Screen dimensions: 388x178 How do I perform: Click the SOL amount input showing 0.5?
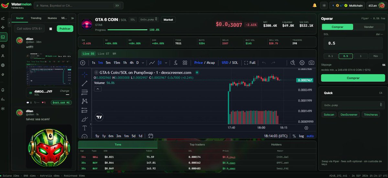(x=353, y=44)
